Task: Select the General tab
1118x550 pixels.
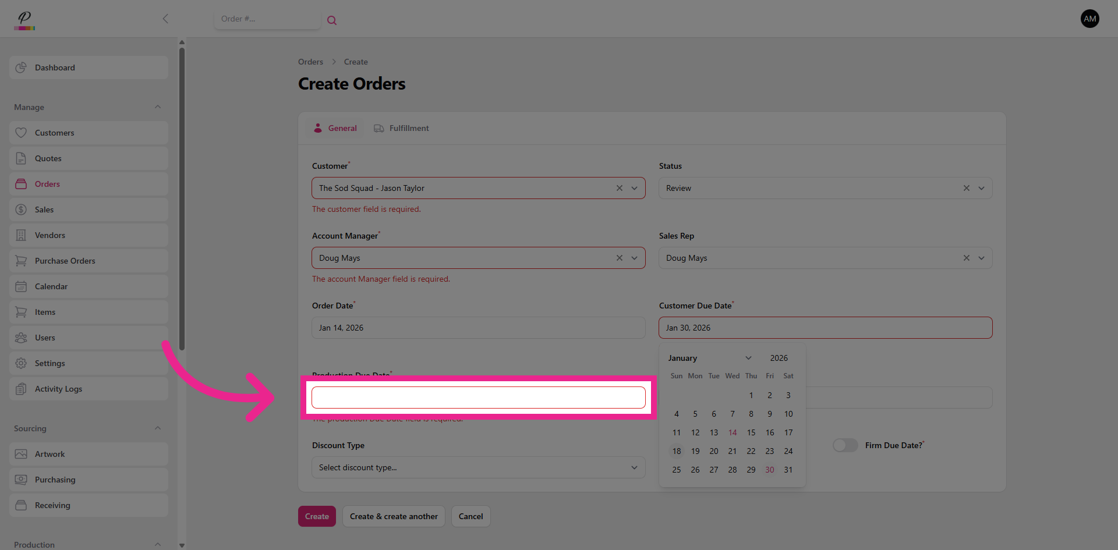Action: [x=335, y=128]
